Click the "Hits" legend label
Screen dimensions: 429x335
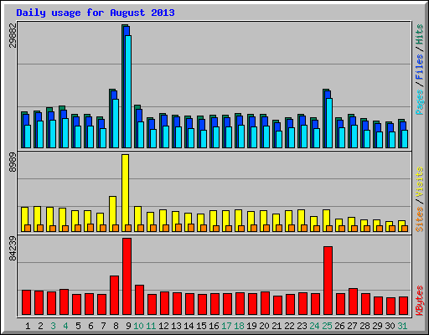(x=419, y=34)
